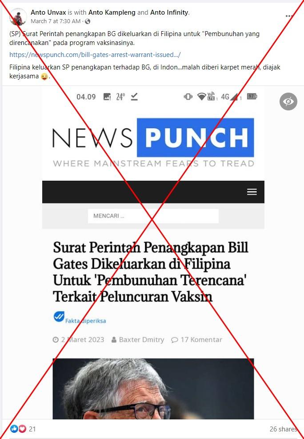
Task: Open the hamburger menu in NewsPunch bar
Action: (x=252, y=192)
